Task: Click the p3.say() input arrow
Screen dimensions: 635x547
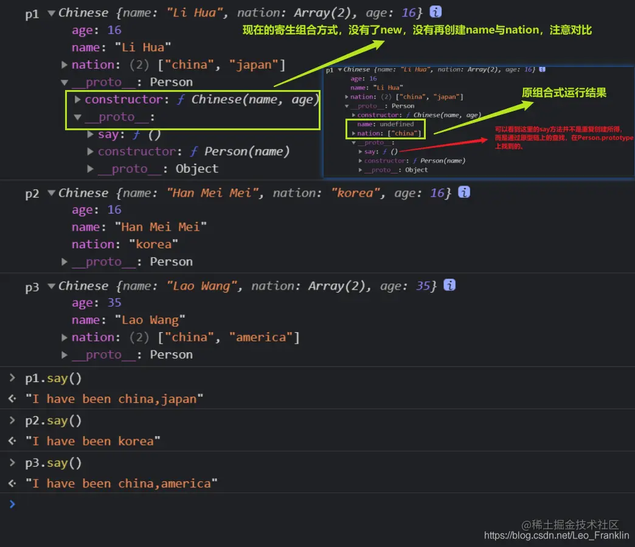Action: 12,462
